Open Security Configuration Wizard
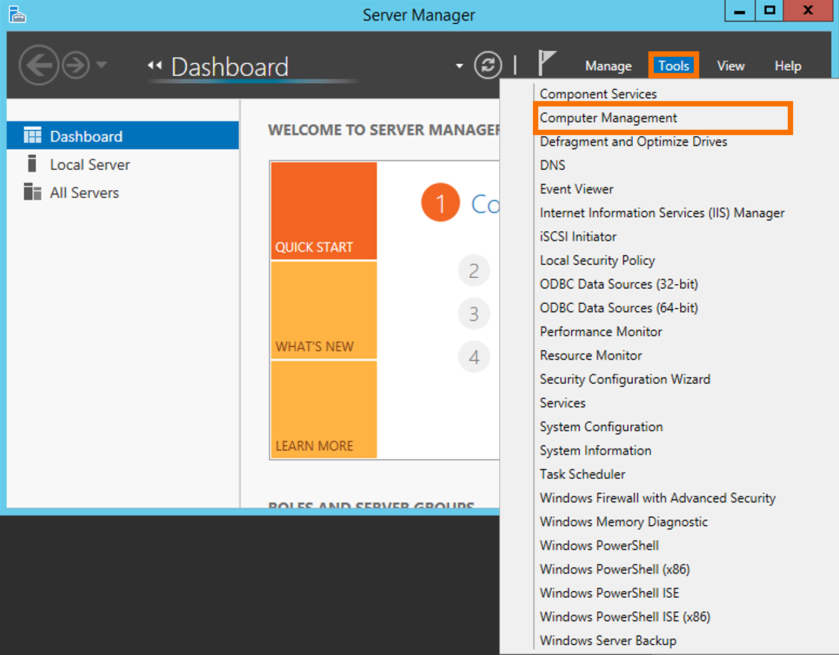 625,379
